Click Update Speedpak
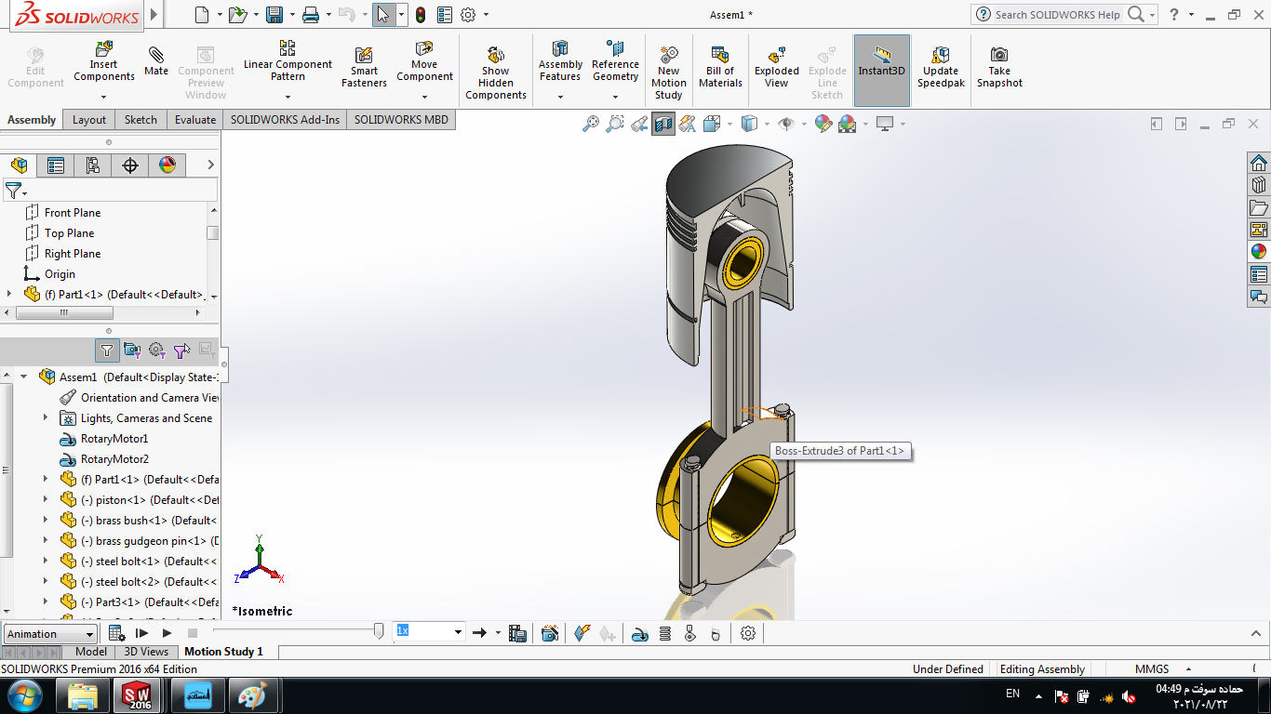Screen dimensions: 1271x714 pyautogui.click(x=941, y=67)
